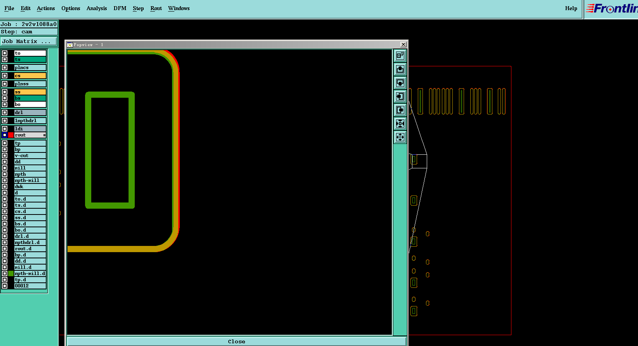638x346 pixels.
Task: Open the Rout menu
Action: (x=156, y=8)
